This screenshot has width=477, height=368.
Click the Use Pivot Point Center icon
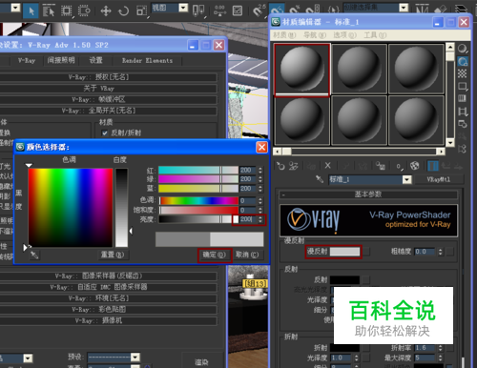coord(198,10)
